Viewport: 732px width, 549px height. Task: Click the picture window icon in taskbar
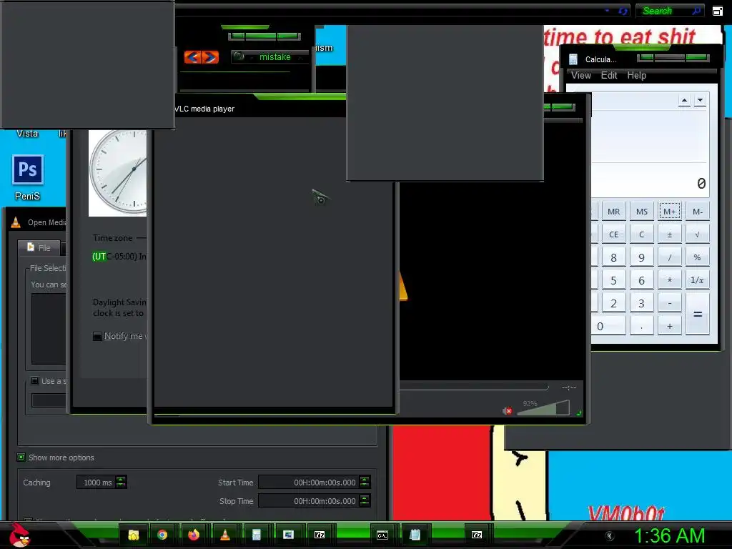288,535
